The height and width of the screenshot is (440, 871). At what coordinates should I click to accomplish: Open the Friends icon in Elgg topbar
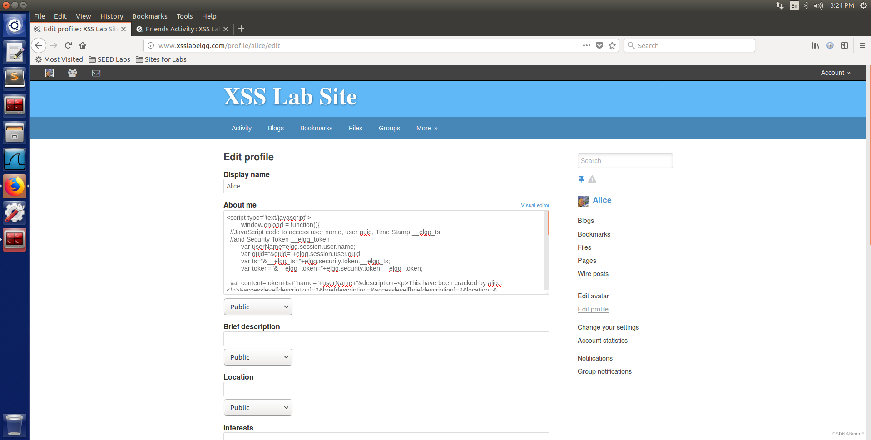72,73
